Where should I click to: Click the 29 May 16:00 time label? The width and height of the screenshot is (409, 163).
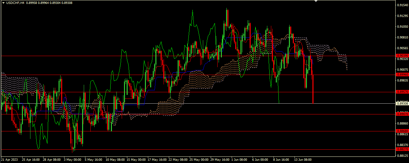tap(220, 160)
